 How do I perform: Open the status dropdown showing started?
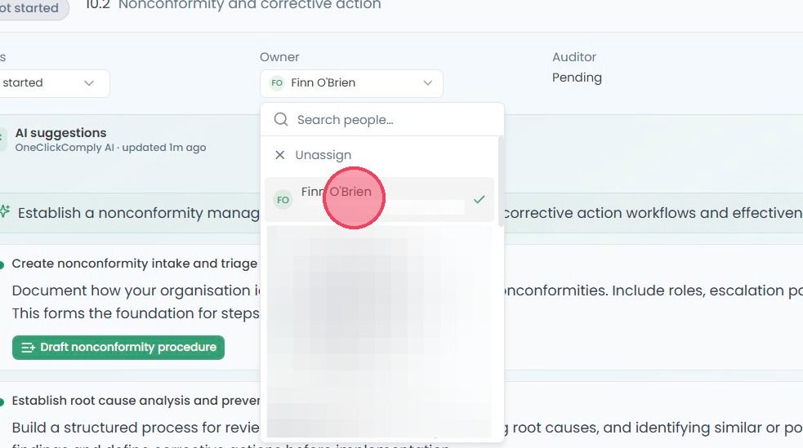pyautogui.click(x=54, y=83)
